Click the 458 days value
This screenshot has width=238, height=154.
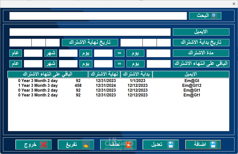pos(78,86)
